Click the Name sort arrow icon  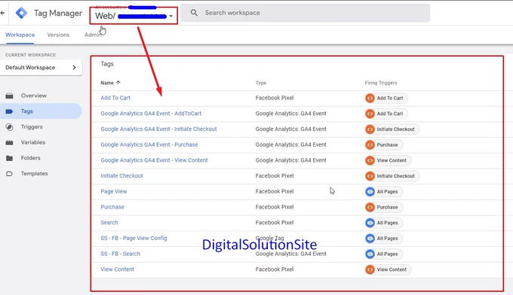(118, 83)
